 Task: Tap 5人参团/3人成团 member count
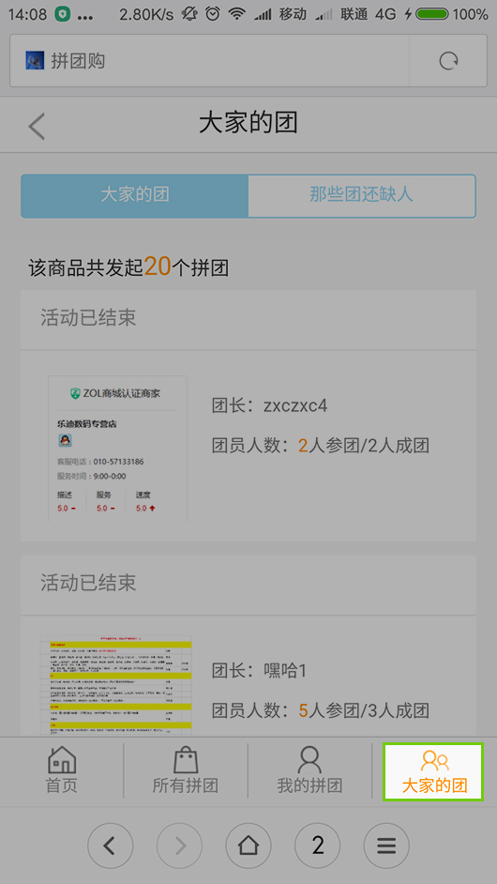click(364, 710)
